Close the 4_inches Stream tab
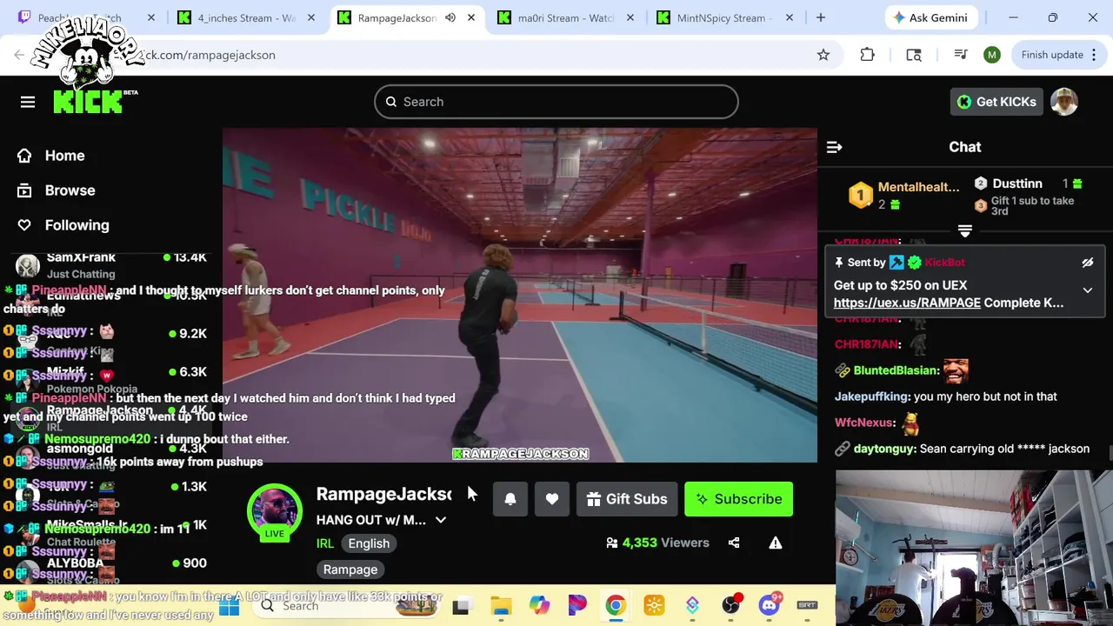This screenshot has height=626, width=1113. 311,17
